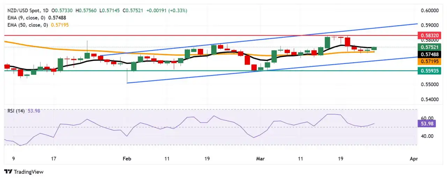447x179 pixels.
Task: Click the TradingView logo icon
Action: tap(8, 172)
